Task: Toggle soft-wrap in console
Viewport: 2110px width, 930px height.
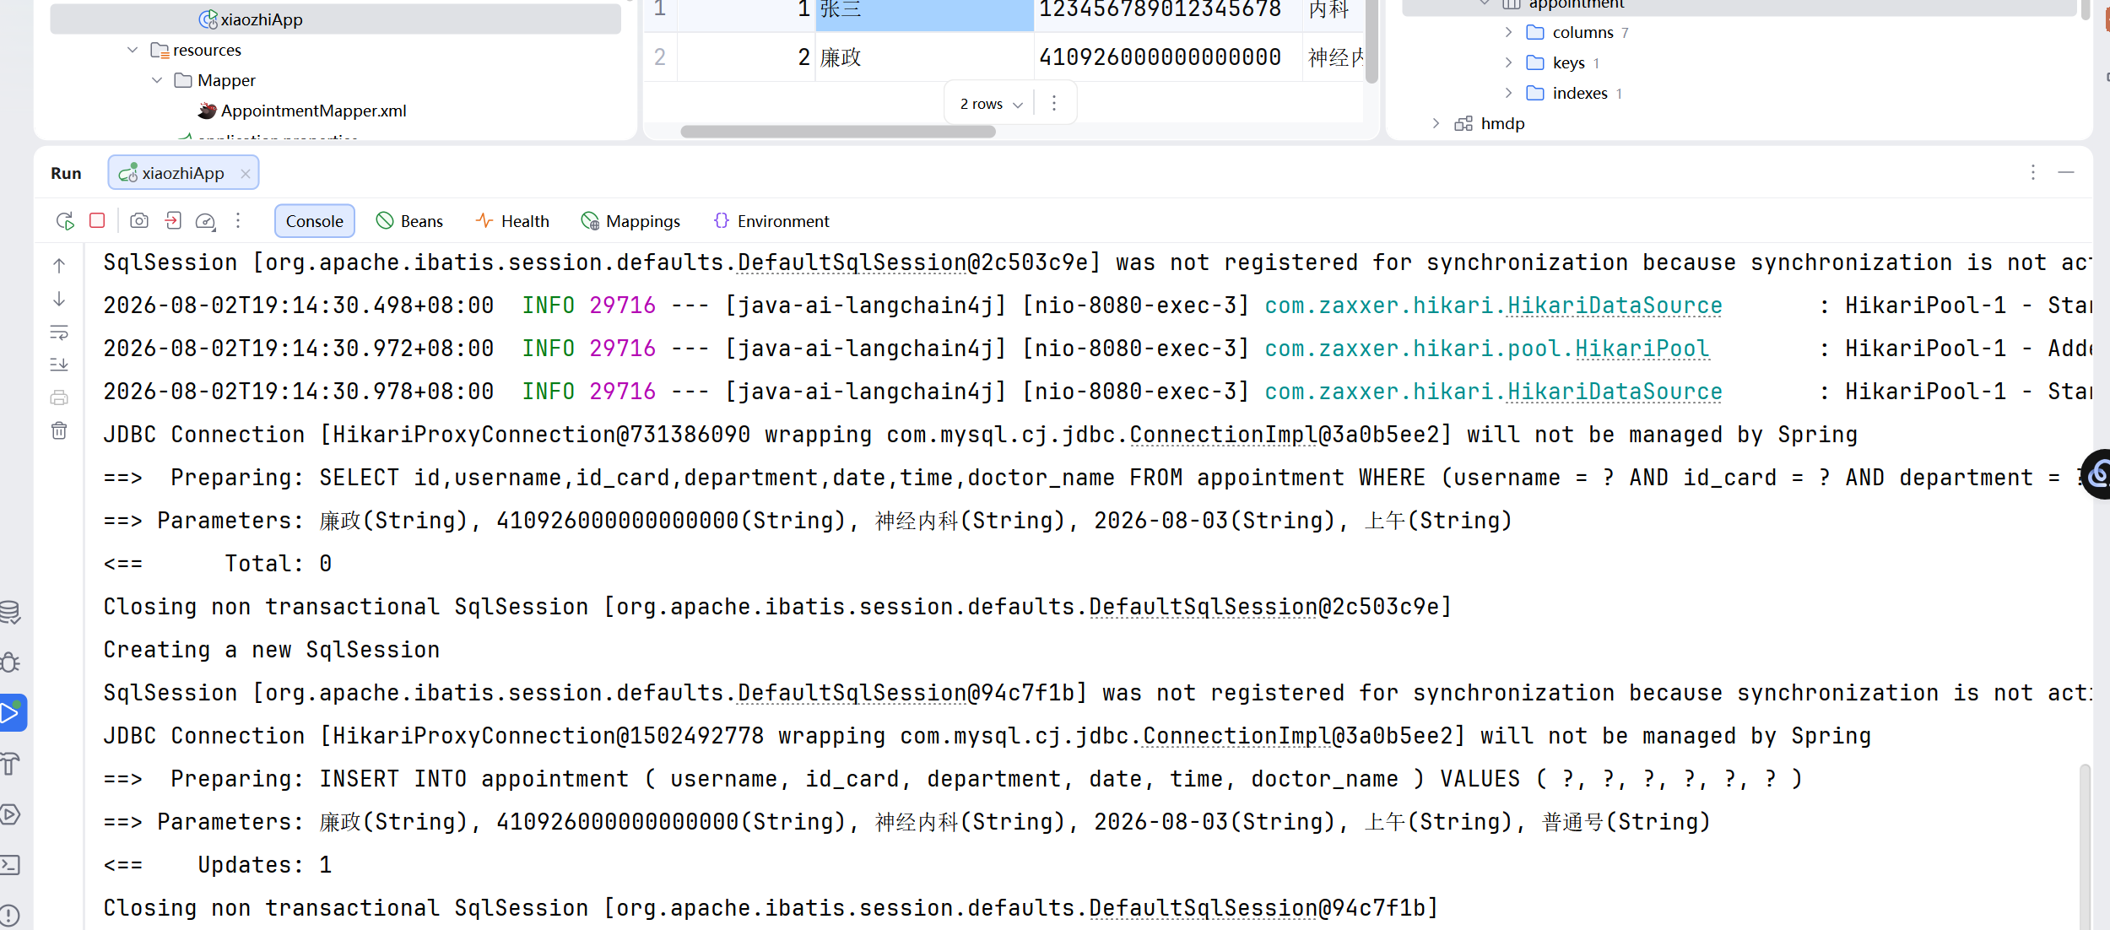Action: point(59,333)
